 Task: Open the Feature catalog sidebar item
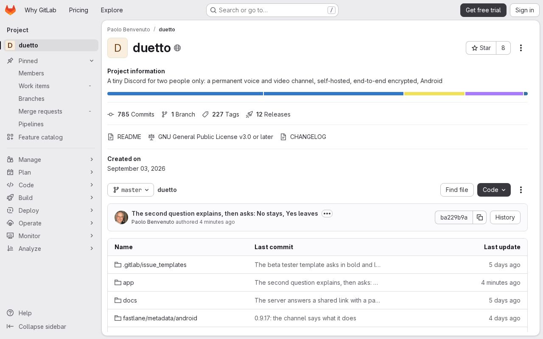click(51, 137)
